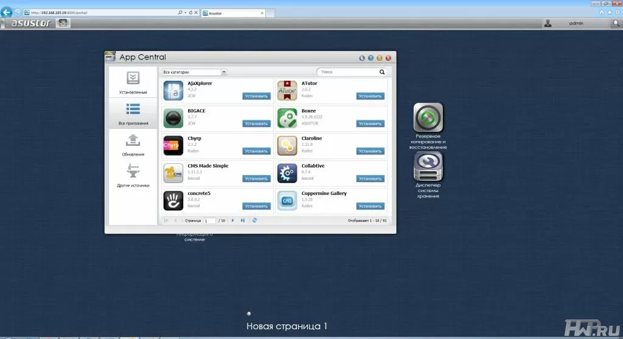Click the CMS Made Simple app title
This screenshot has width=623, height=339.
208,166
